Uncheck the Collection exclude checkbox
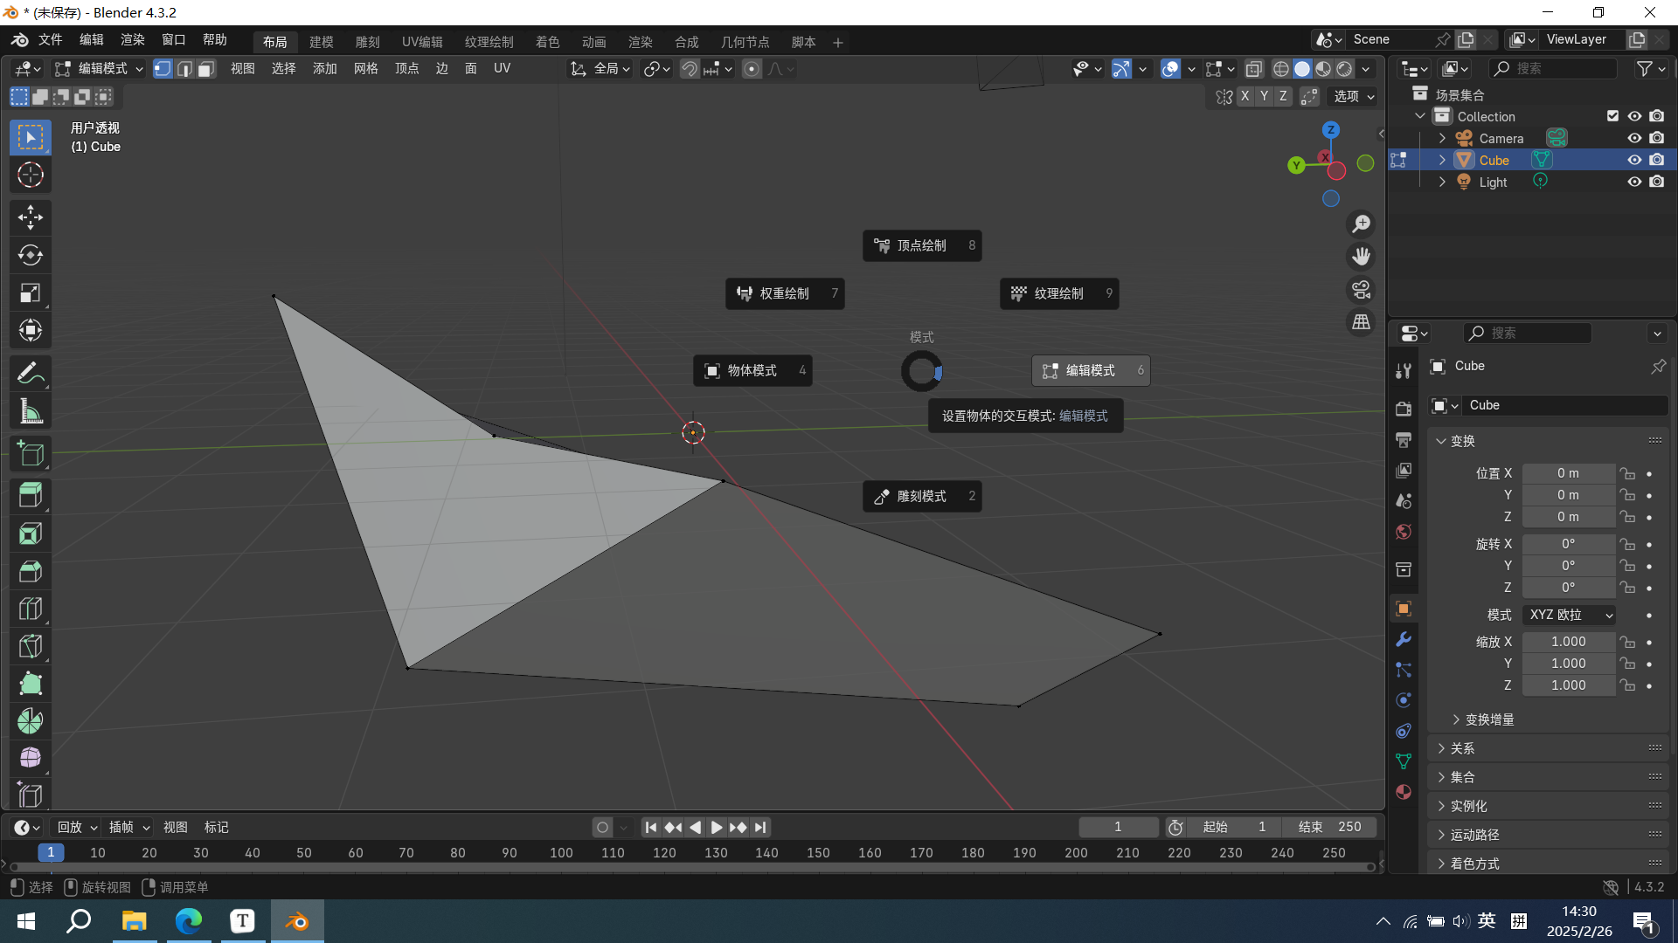The width and height of the screenshot is (1678, 943). (1612, 116)
